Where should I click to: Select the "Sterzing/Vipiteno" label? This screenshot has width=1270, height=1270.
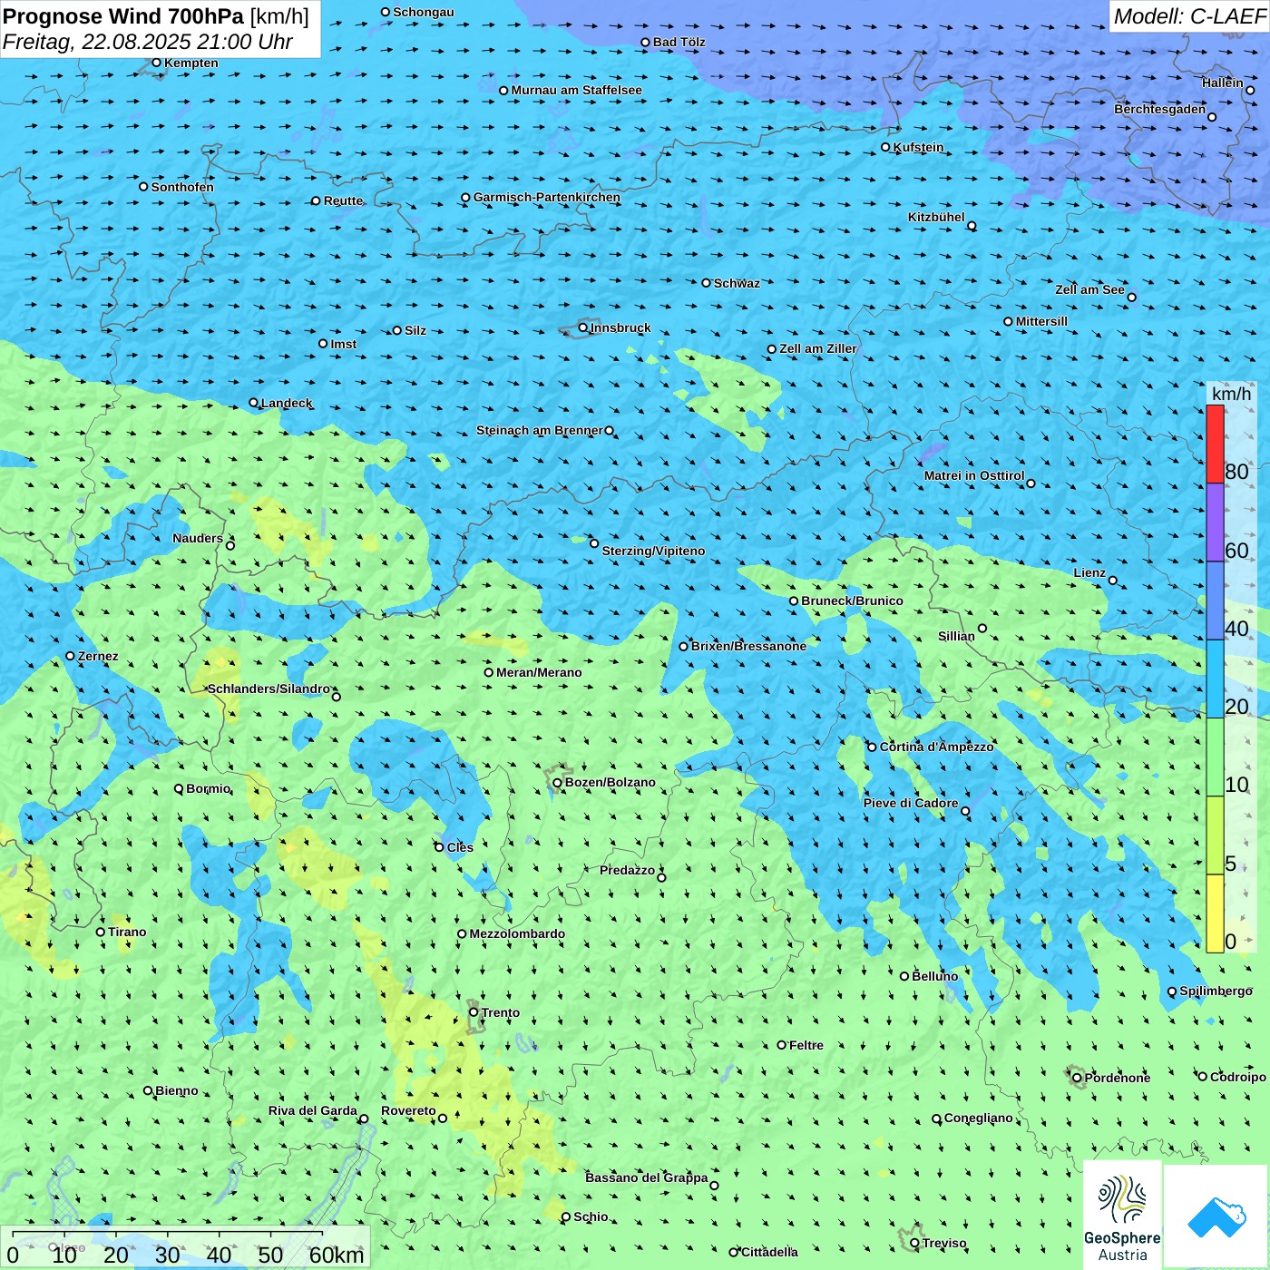coord(653,551)
